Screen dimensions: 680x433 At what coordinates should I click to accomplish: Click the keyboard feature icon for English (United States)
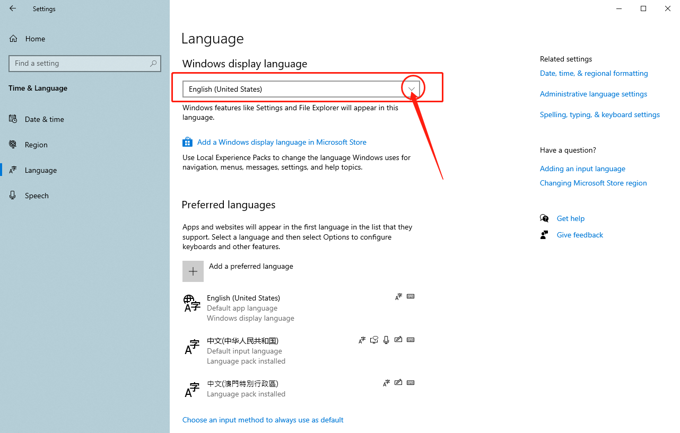click(411, 297)
